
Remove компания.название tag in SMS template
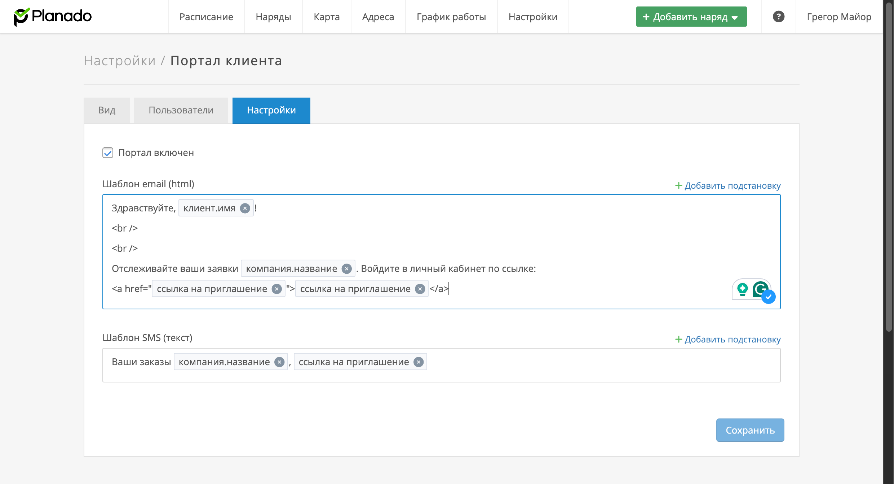coord(279,362)
